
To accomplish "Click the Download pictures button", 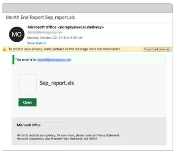I will tap(157, 49).
